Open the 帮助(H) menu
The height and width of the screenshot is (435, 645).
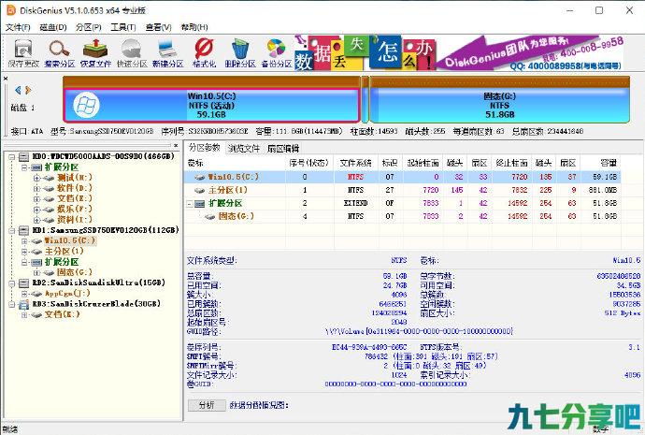point(194,27)
